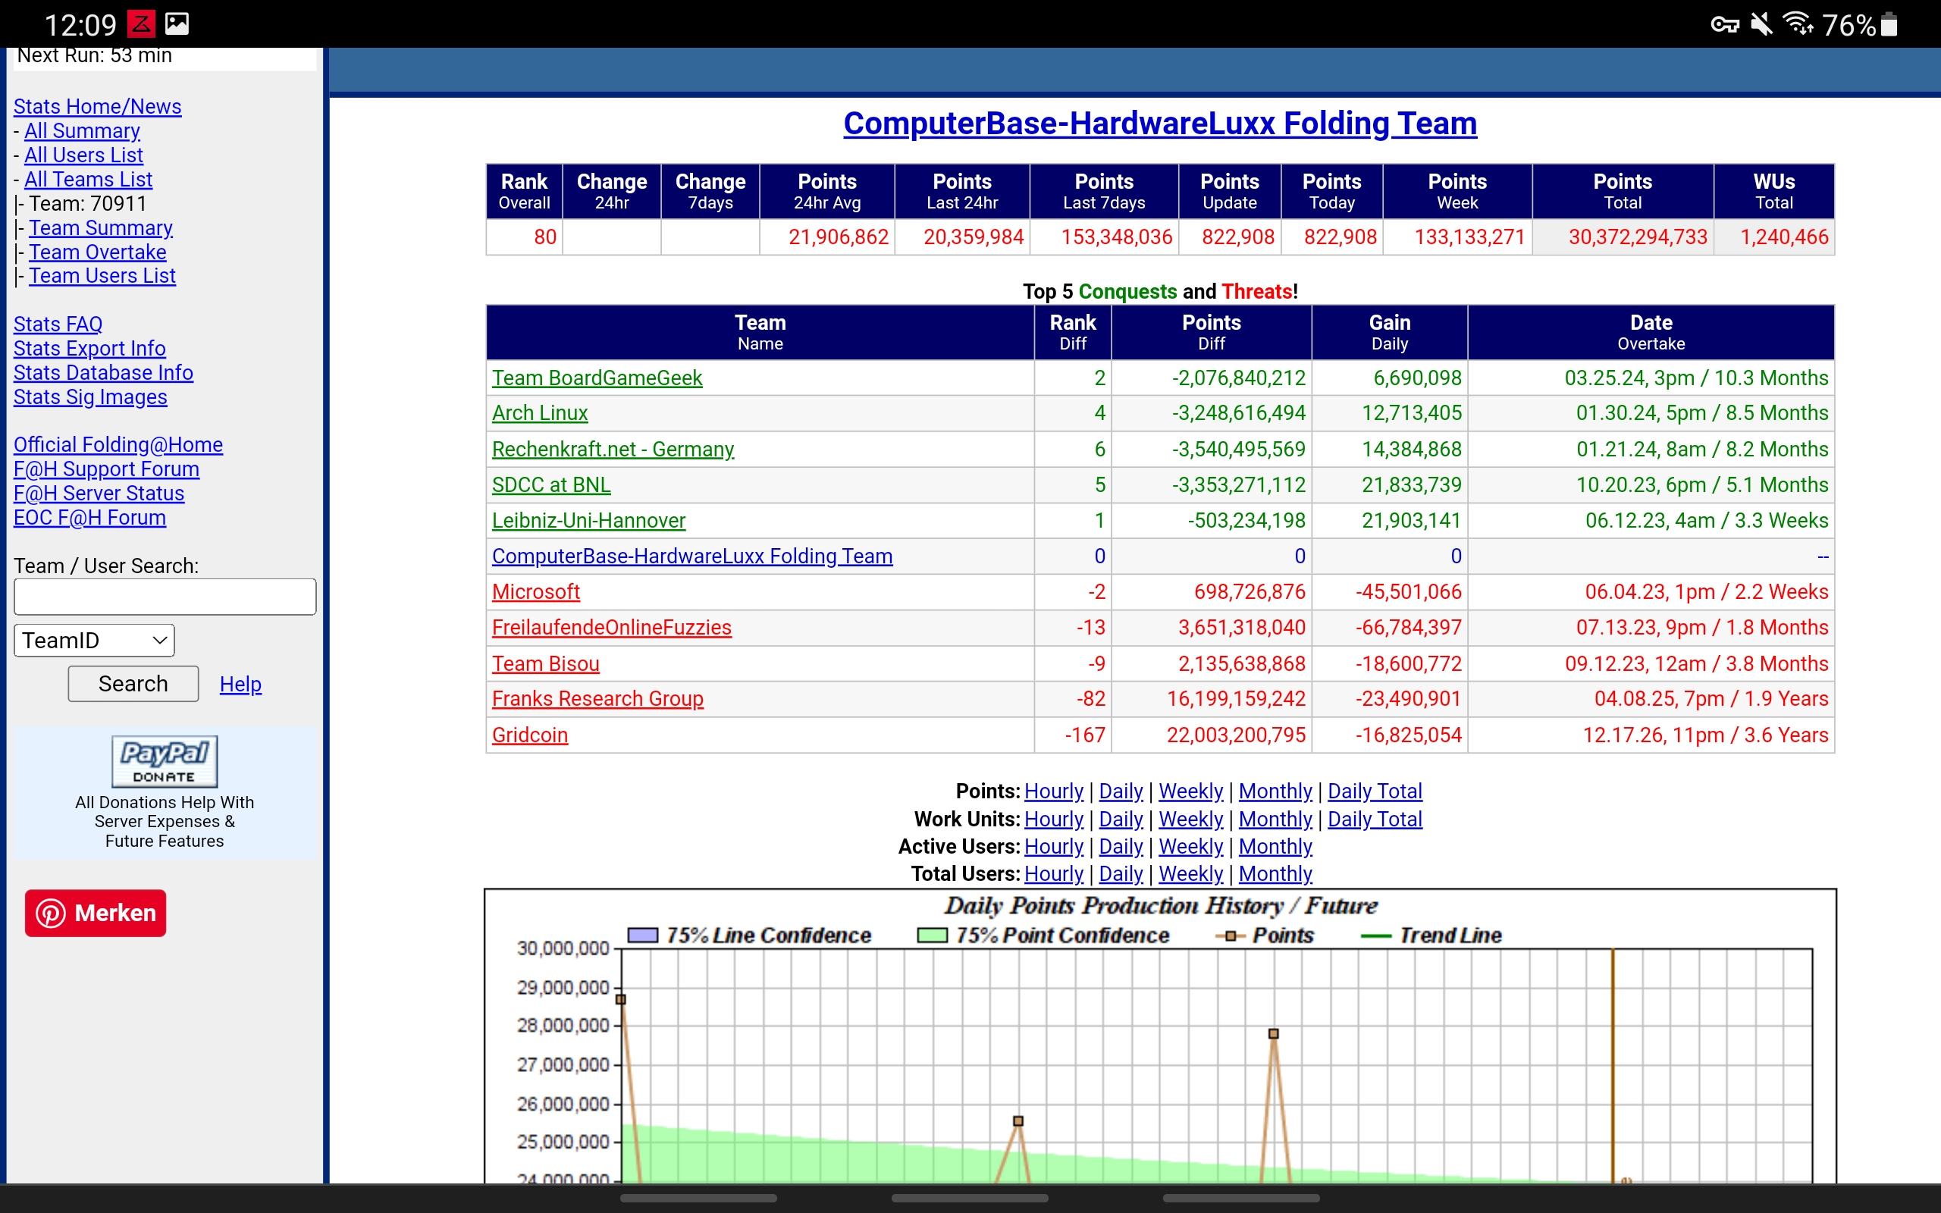
Task: Show Active Users Weekly graph
Action: [x=1190, y=846]
